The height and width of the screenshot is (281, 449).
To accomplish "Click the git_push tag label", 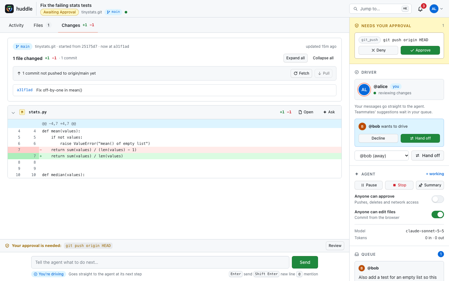I will (x=369, y=40).
